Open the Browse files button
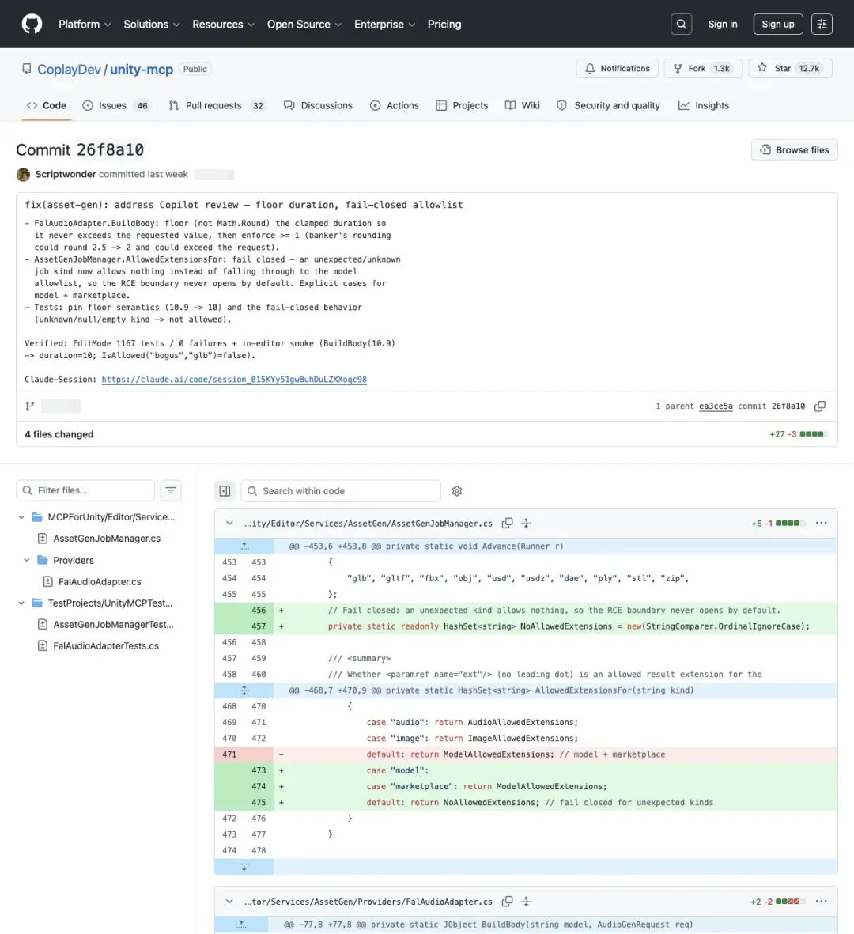The width and height of the screenshot is (854, 934). (x=794, y=150)
